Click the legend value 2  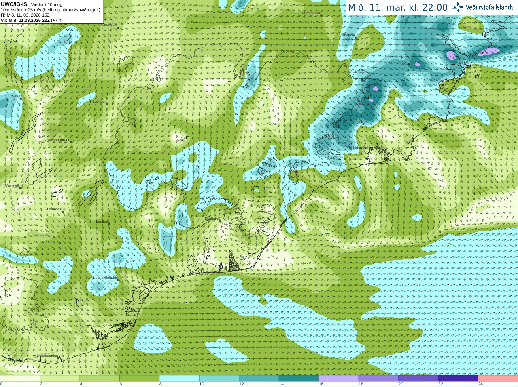pos(41,384)
